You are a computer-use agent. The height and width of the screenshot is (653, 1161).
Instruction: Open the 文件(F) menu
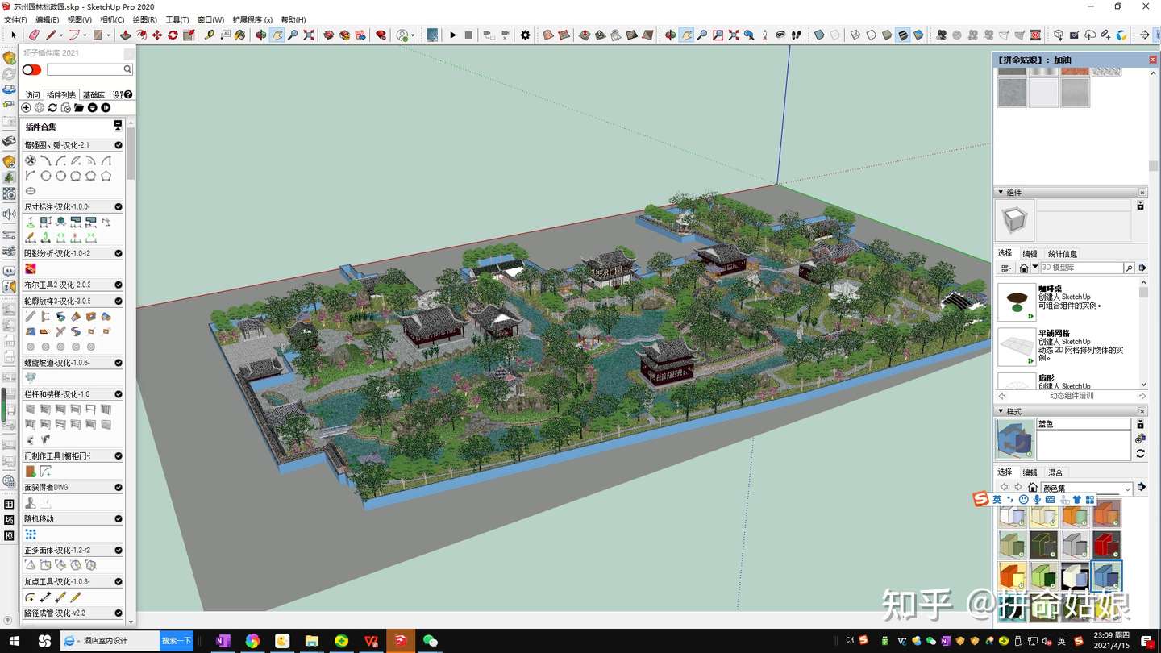16,19
